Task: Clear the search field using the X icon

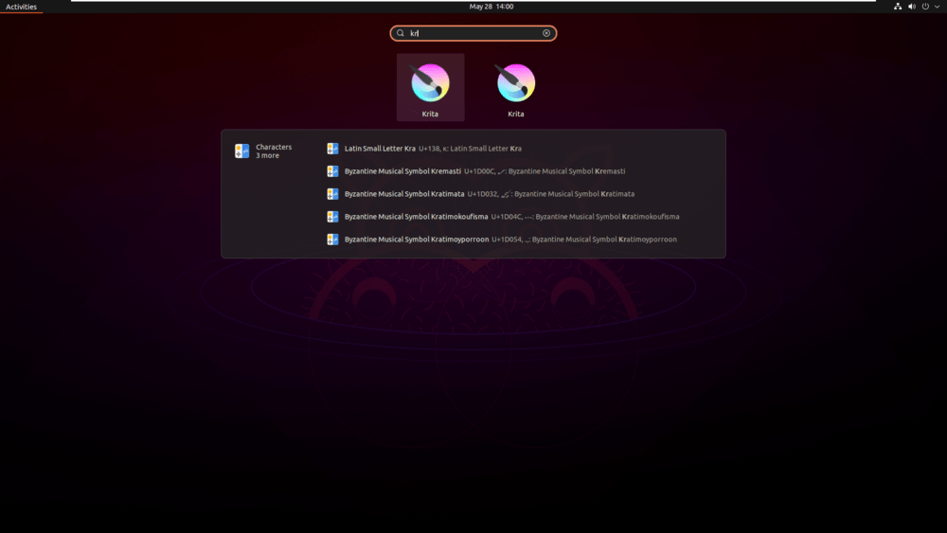Action: click(x=546, y=33)
